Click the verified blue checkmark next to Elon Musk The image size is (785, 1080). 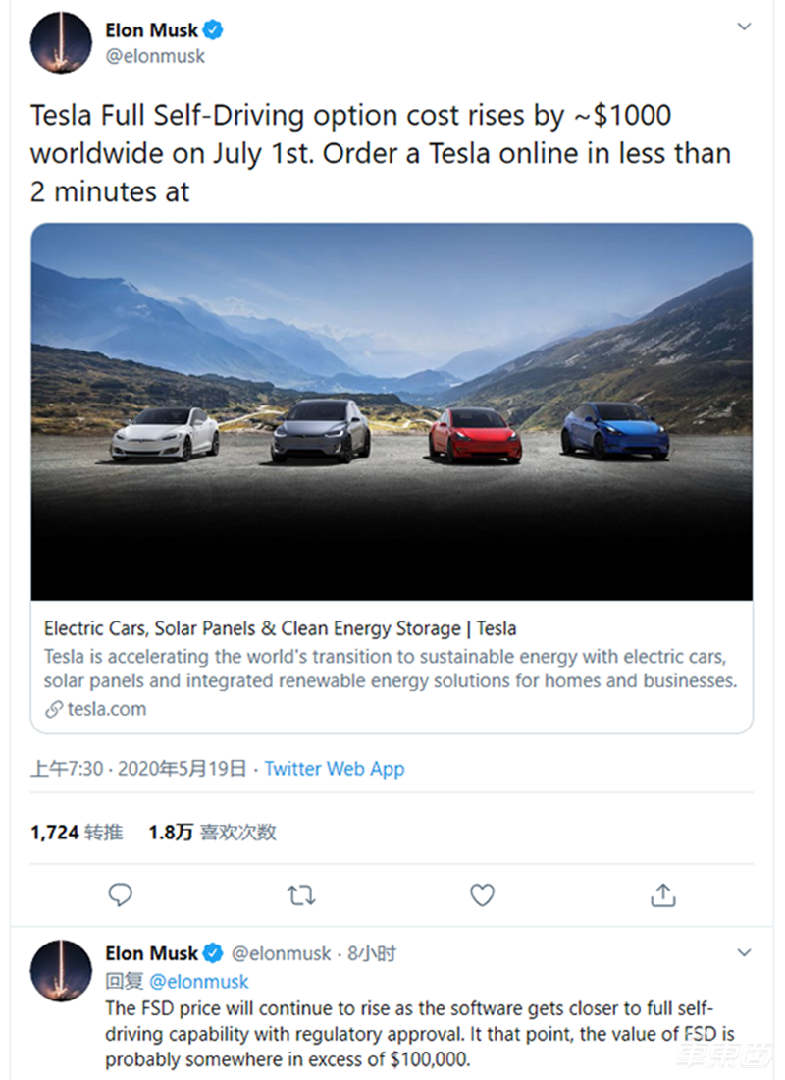point(212,29)
